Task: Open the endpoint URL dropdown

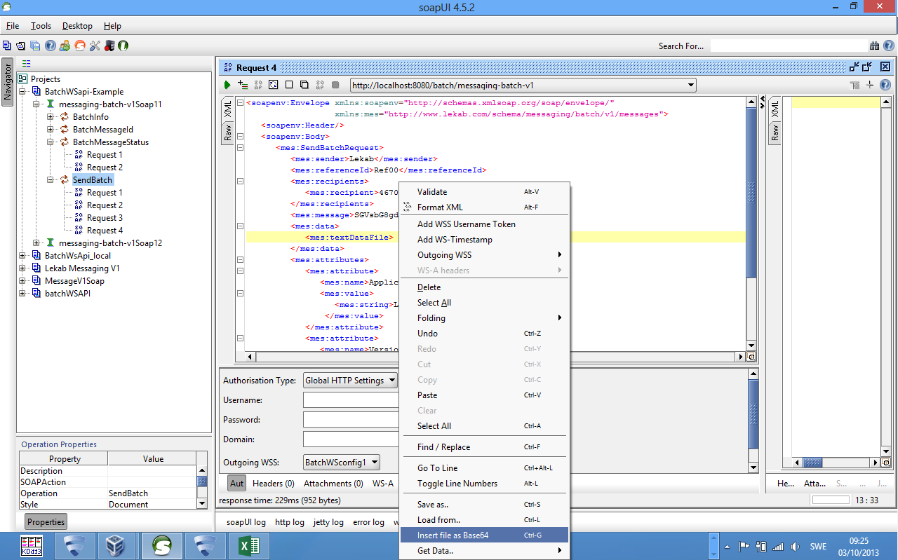Action: pos(691,85)
